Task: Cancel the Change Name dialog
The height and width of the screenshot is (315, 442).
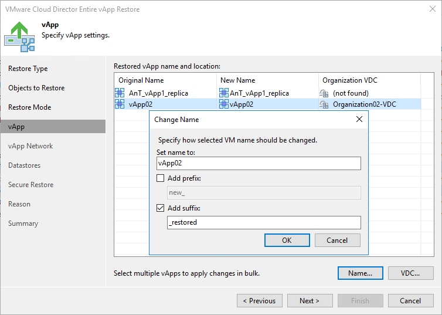Action: pyautogui.click(x=338, y=241)
